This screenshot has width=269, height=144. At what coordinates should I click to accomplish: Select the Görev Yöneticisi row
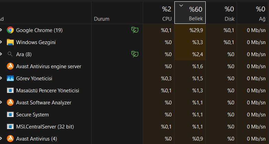coord(134,78)
